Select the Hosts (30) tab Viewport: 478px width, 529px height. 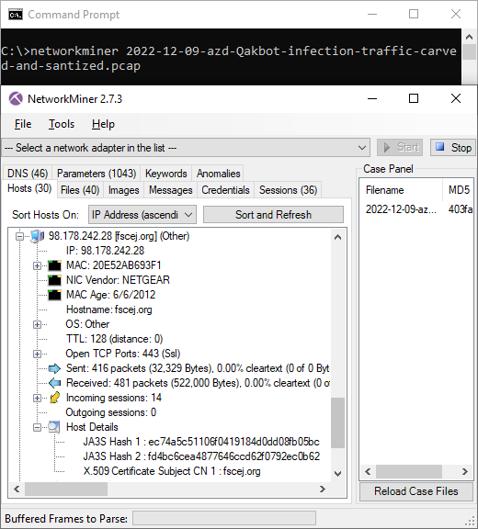[29, 188]
